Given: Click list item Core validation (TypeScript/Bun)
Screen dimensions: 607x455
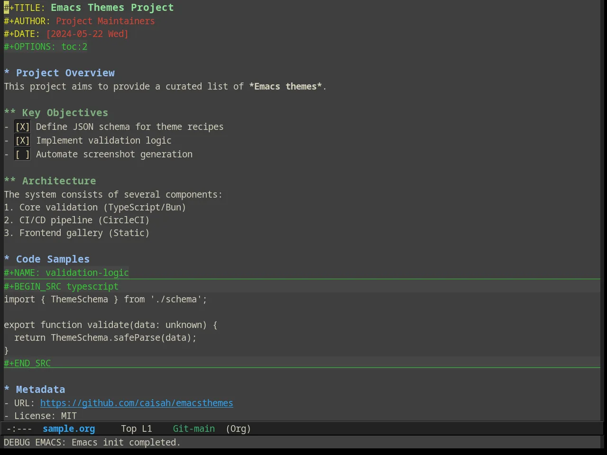Looking at the screenshot, I should (95, 207).
